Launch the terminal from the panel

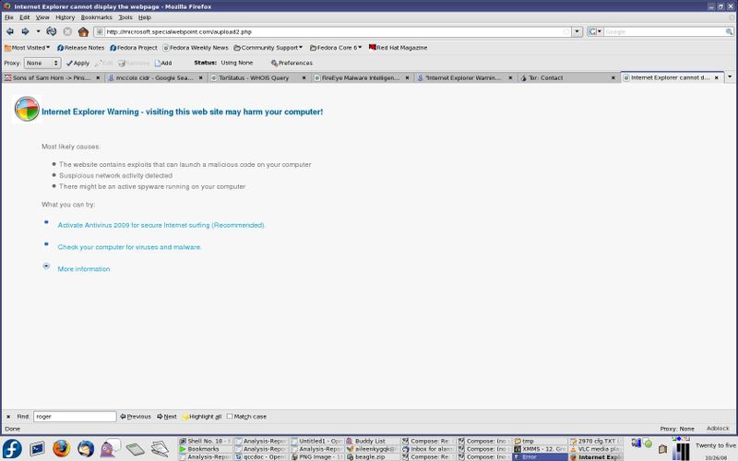tap(37, 449)
